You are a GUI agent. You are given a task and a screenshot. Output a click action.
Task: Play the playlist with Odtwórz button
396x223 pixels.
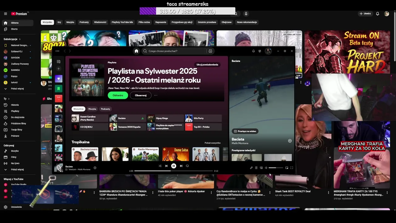click(x=118, y=95)
